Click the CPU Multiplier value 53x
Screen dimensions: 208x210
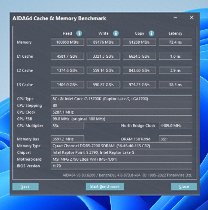[67, 125]
